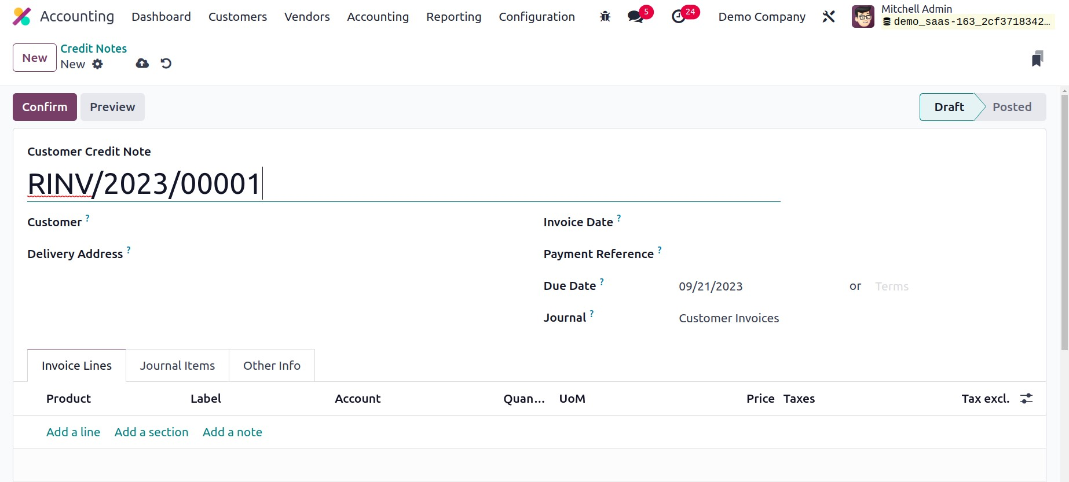The image size is (1069, 482).
Task: Open the gear actions menu near New
Action: 98,64
